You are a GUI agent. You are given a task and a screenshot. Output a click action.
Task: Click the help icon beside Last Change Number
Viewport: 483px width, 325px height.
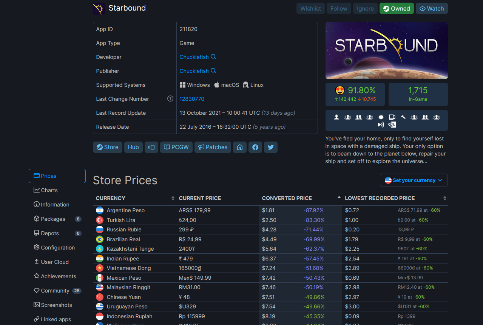tap(170, 99)
